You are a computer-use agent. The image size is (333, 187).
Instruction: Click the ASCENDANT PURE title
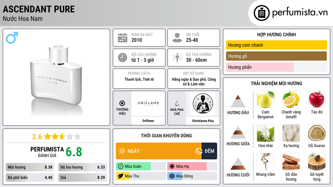pos(39,9)
